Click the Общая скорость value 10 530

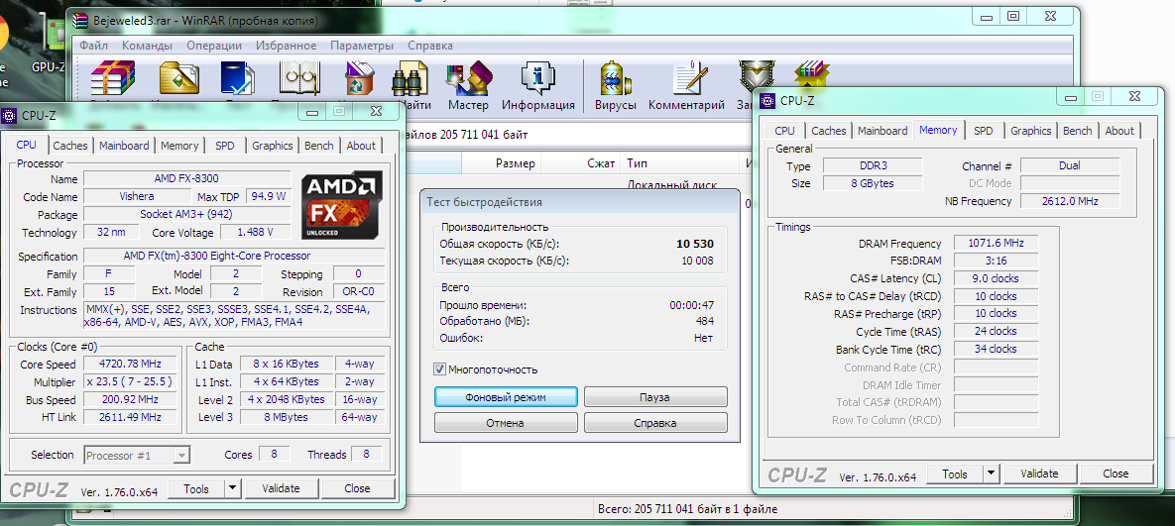(693, 244)
